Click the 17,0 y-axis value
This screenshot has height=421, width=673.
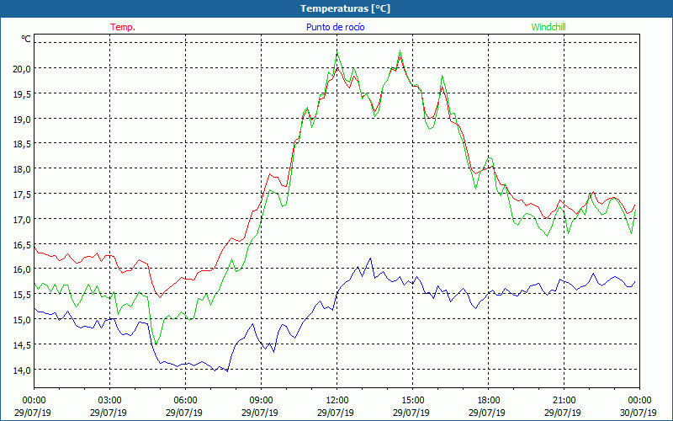click(22, 219)
